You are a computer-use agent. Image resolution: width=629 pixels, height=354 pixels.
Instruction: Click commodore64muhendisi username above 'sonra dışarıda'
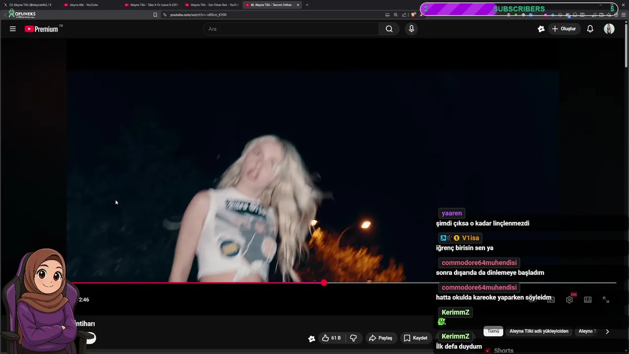pos(479,263)
